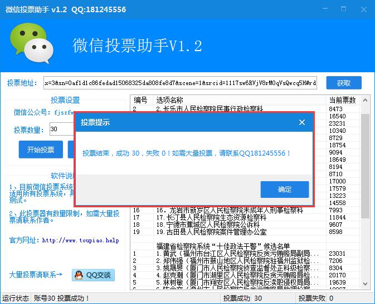375x304 pixels.
Task: Minimize the voting assistant window
Action: (x=324, y=9)
